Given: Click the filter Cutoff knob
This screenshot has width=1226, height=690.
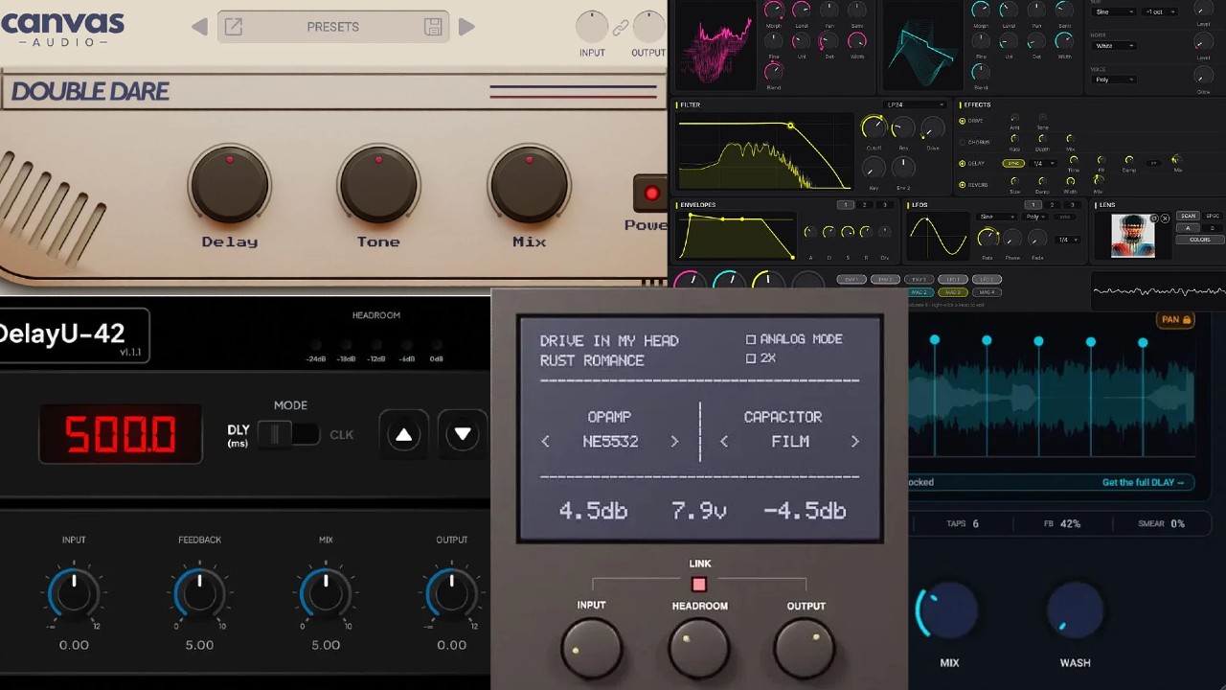Looking at the screenshot, I should pyautogui.click(x=874, y=126).
